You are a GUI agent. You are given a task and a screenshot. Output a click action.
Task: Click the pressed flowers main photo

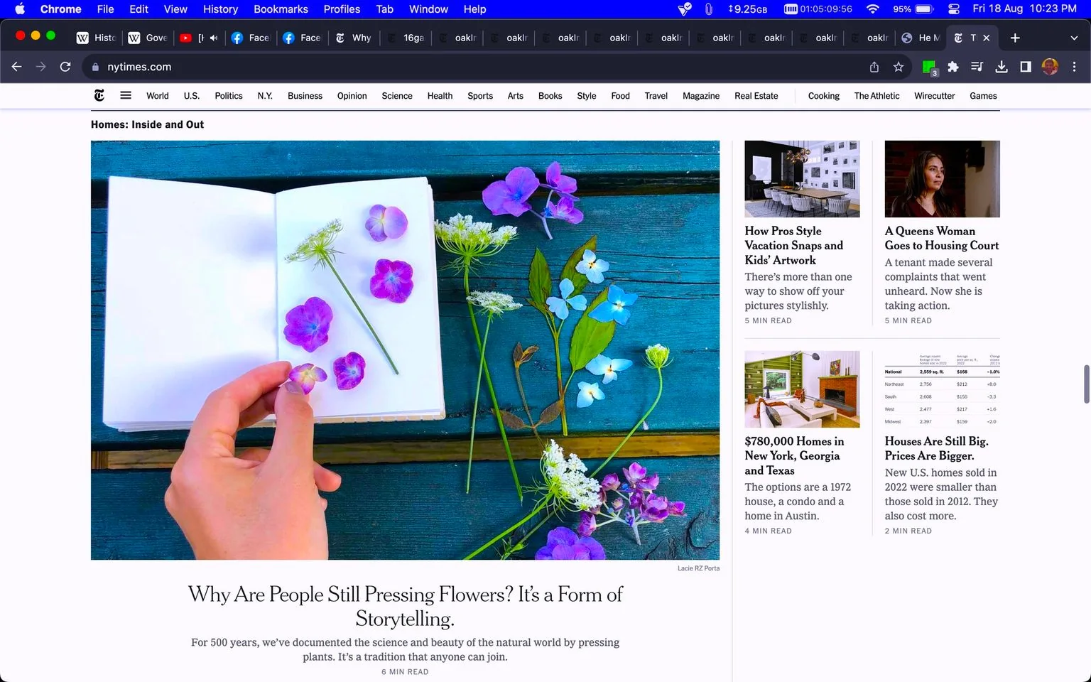405,350
